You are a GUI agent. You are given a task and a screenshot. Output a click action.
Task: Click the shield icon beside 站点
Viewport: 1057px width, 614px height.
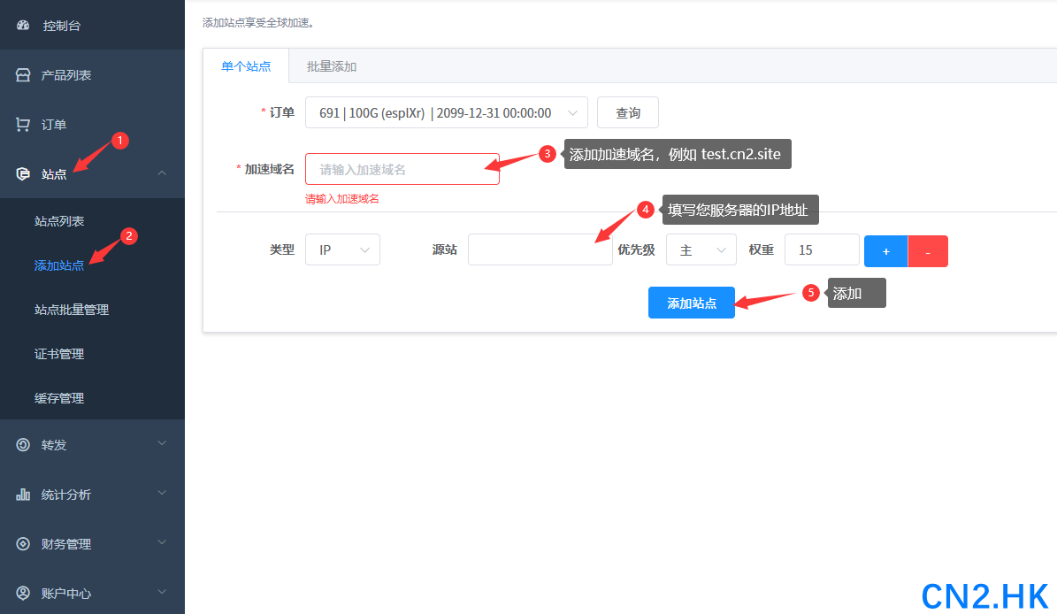point(23,174)
